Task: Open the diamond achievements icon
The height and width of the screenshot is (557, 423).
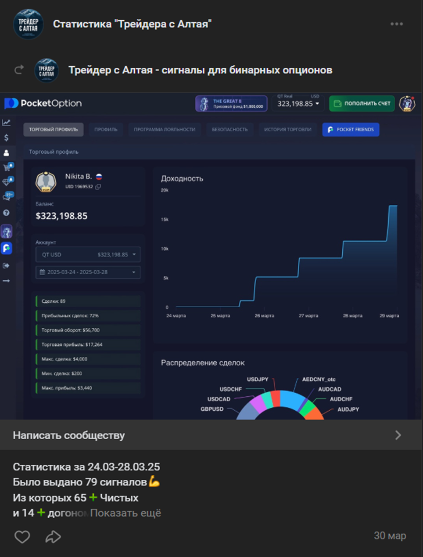Action: tap(7, 182)
